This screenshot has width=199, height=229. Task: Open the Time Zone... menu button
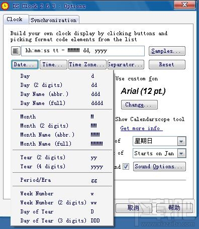pos(87,65)
